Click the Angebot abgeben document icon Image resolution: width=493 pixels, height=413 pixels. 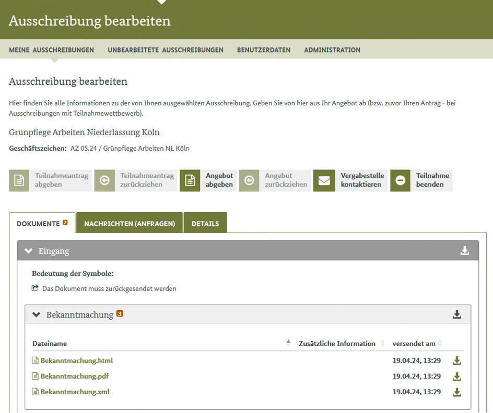(190, 180)
